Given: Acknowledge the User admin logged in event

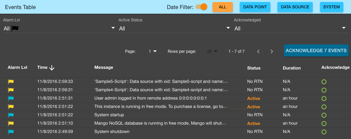Looking at the screenshot, I should (x=324, y=99).
